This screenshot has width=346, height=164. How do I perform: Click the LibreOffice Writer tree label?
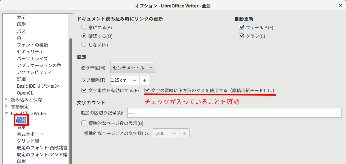(x=29, y=113)
